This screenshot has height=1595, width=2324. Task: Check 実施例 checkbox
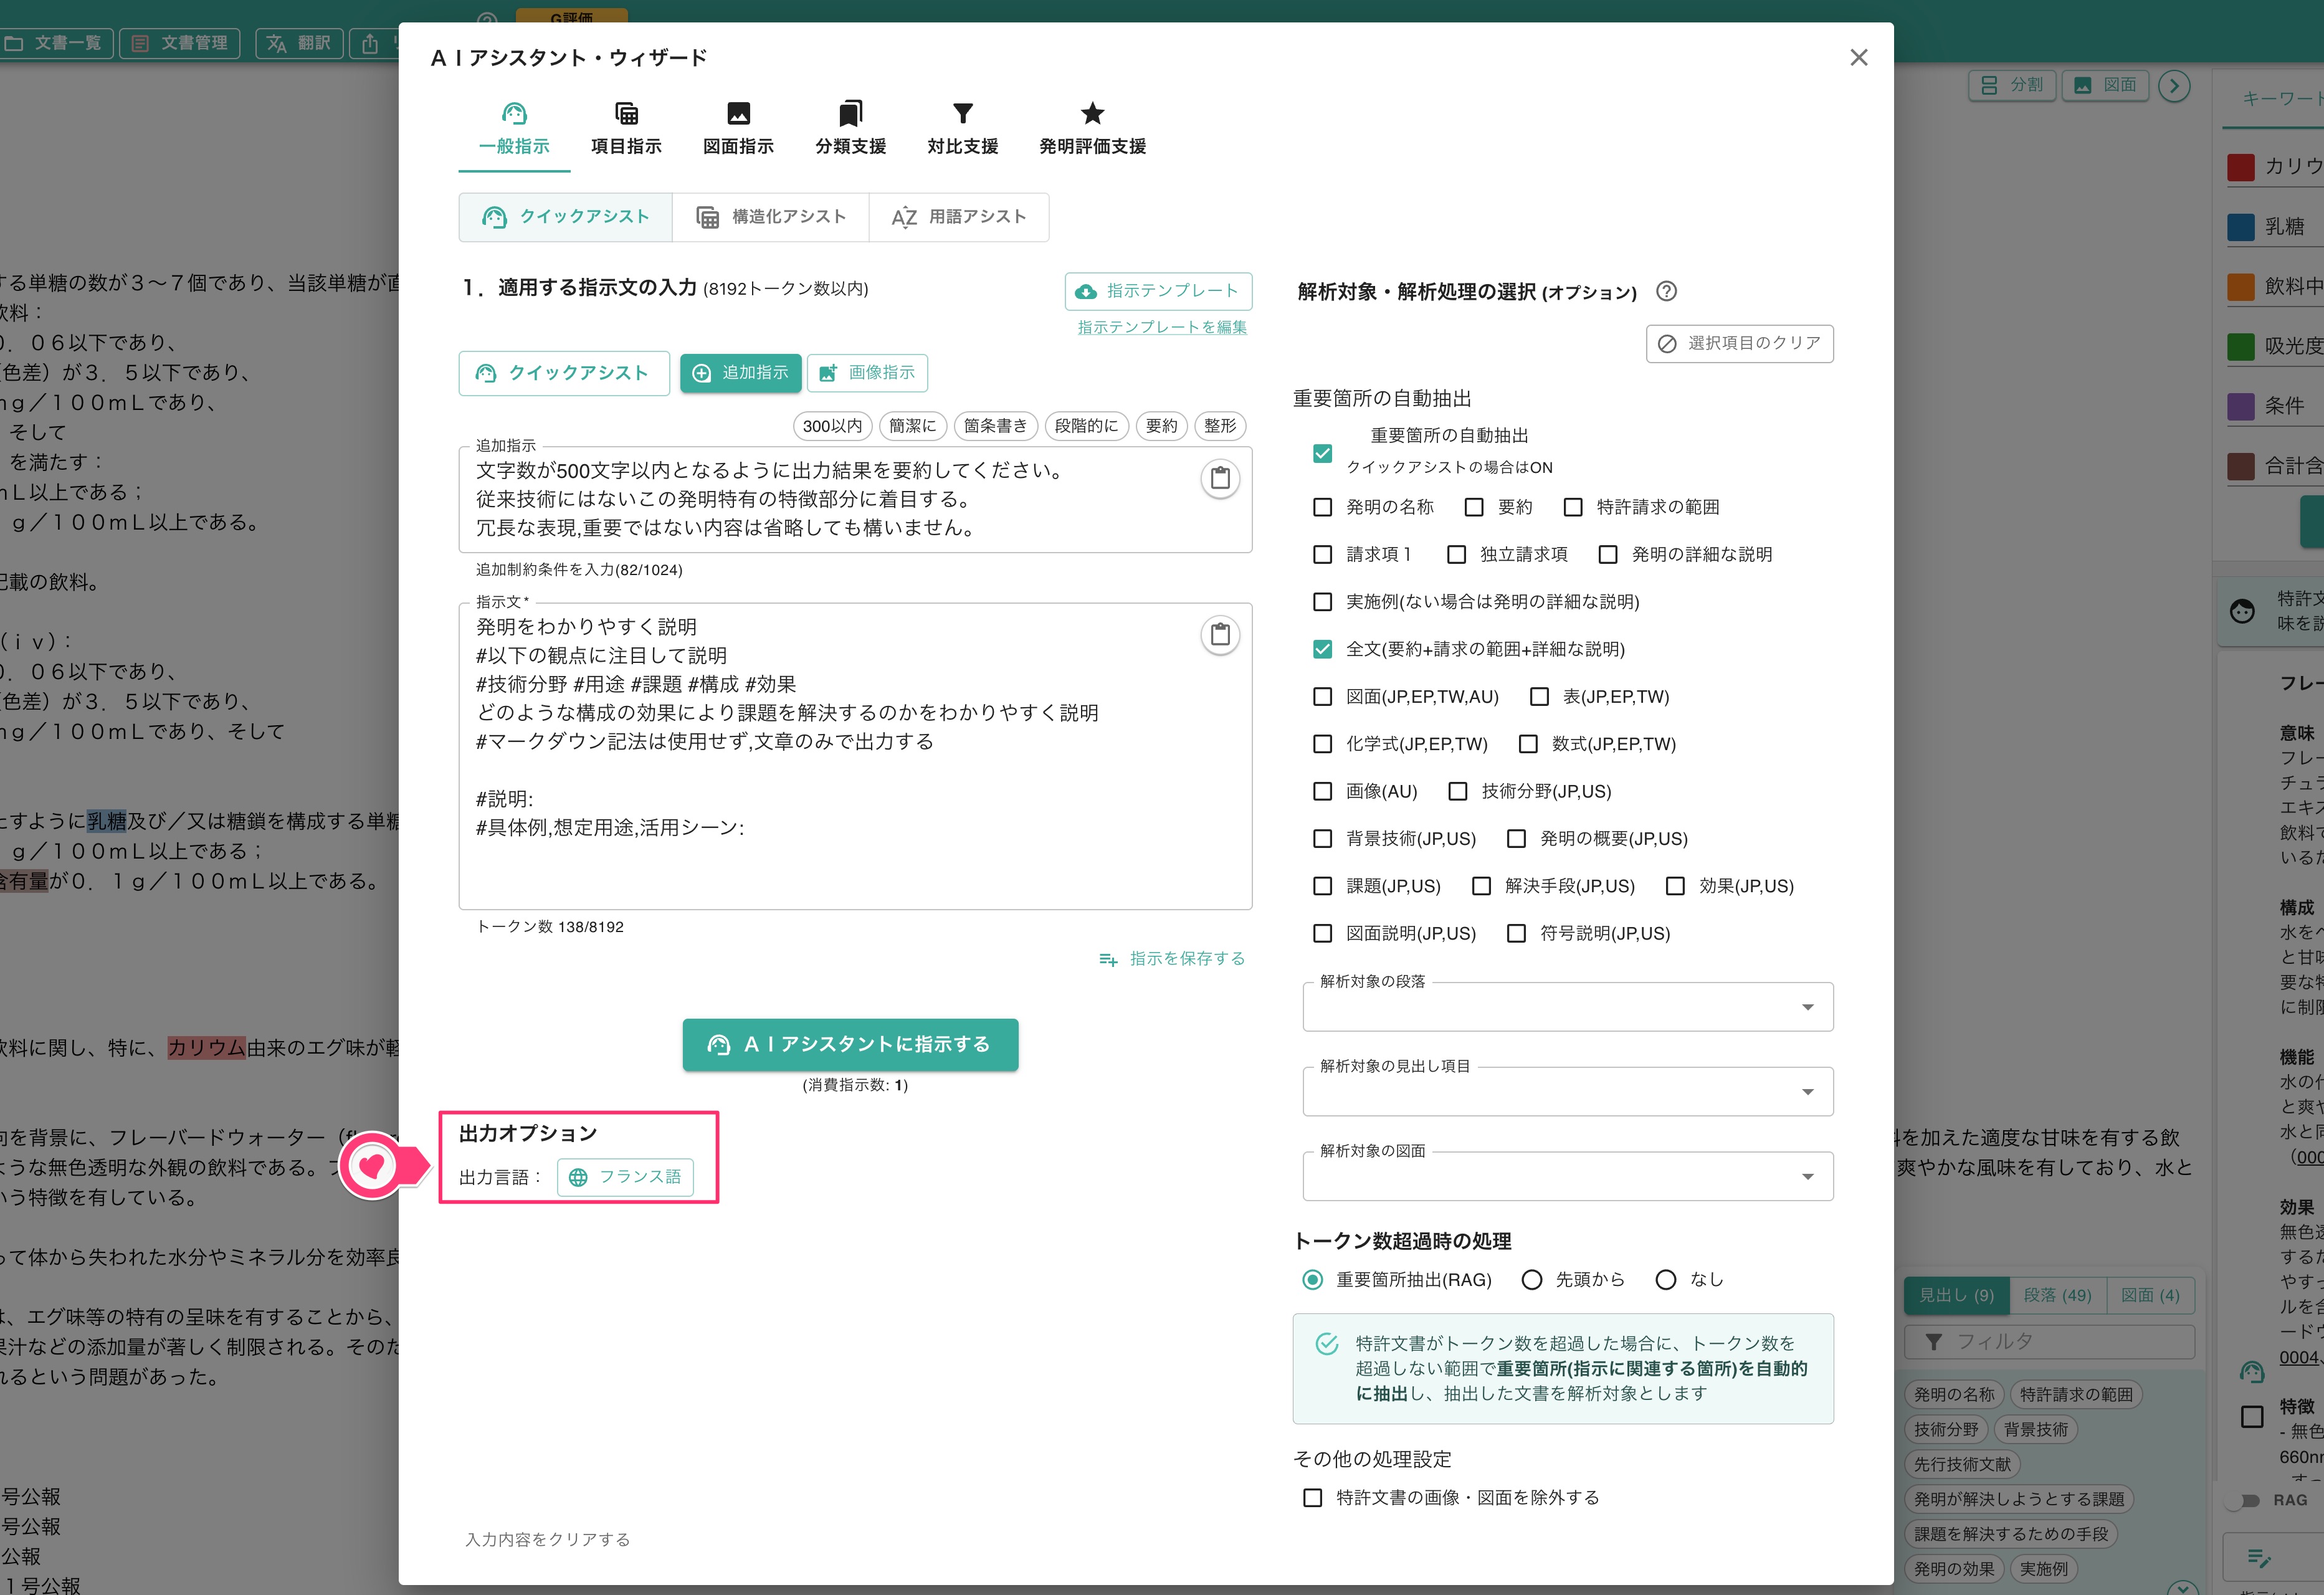1322,602
